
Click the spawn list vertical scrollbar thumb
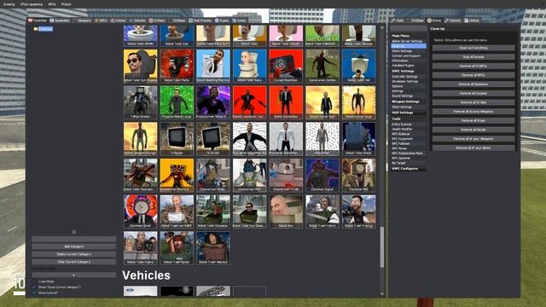tap(382, 247)
